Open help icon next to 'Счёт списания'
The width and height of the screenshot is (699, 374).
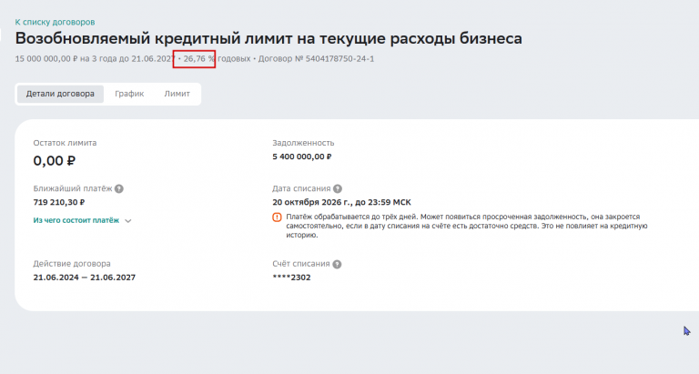pyautogui.click(x=337, y=264)
